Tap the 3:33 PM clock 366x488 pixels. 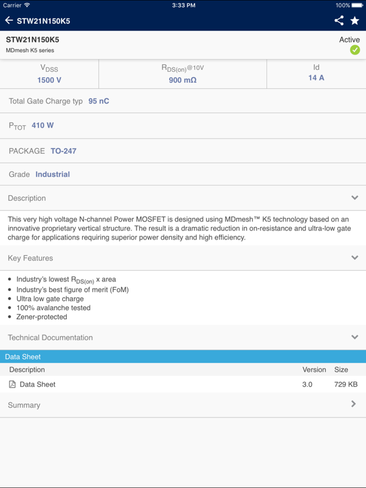(x=184, y=5)
